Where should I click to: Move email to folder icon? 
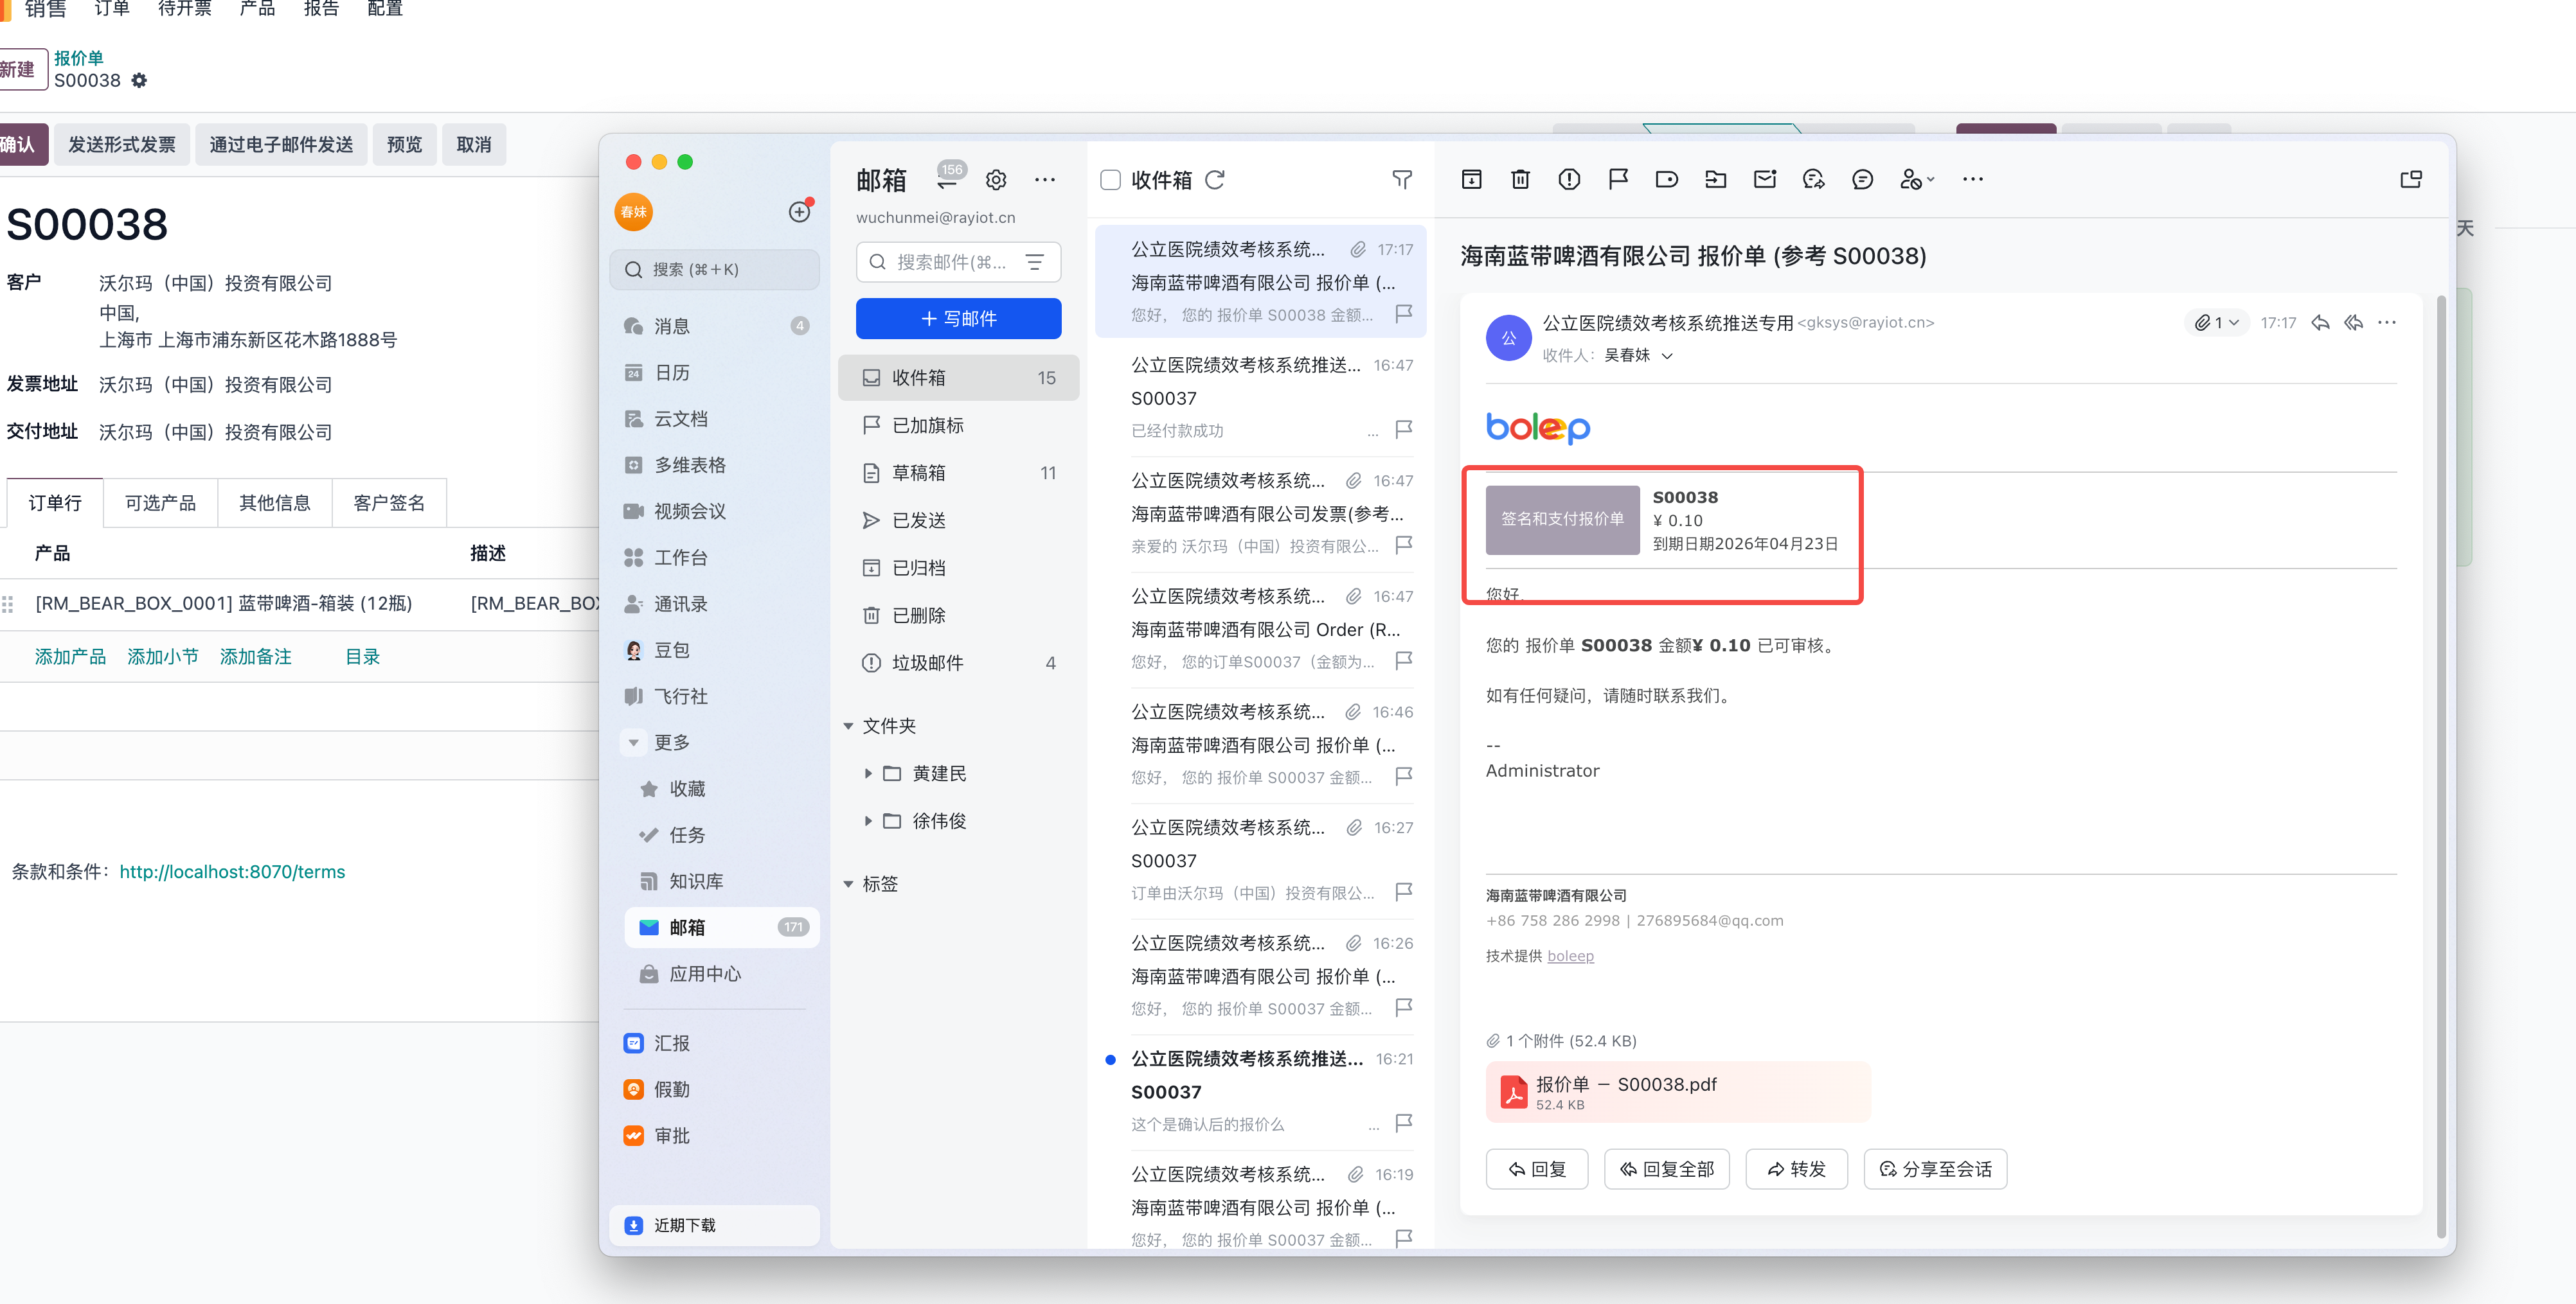click(1716, 180)
